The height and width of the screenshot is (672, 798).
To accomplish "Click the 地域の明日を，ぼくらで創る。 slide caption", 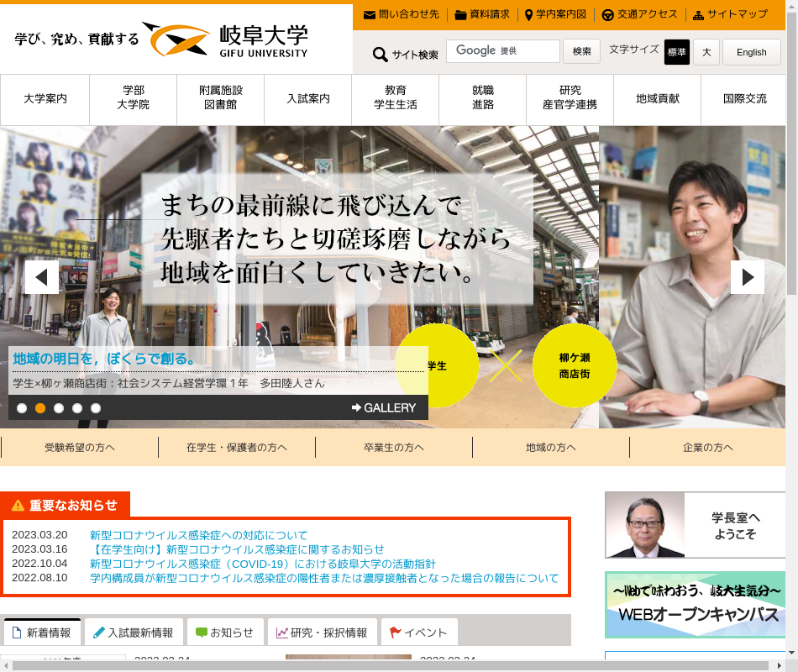I will click(104, 359).
